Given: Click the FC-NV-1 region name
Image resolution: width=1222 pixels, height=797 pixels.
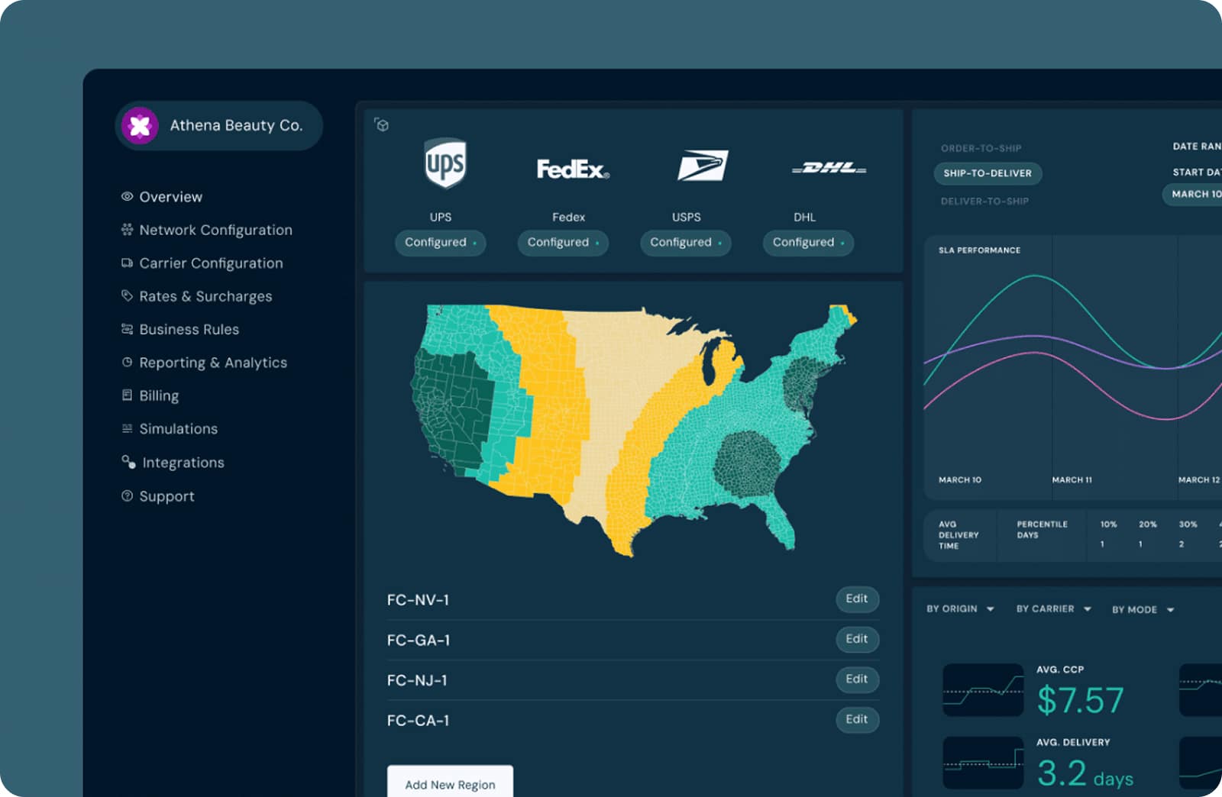Looking at the screenshot, I should (418, 600).
